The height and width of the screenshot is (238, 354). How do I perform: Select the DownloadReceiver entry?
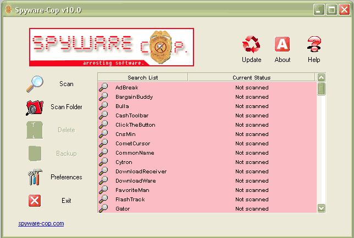pos(141,171)
